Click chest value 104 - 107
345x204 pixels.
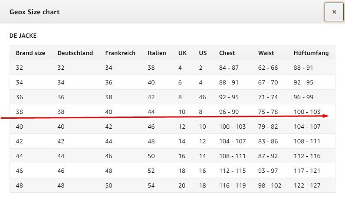click(x=232, y=141)
